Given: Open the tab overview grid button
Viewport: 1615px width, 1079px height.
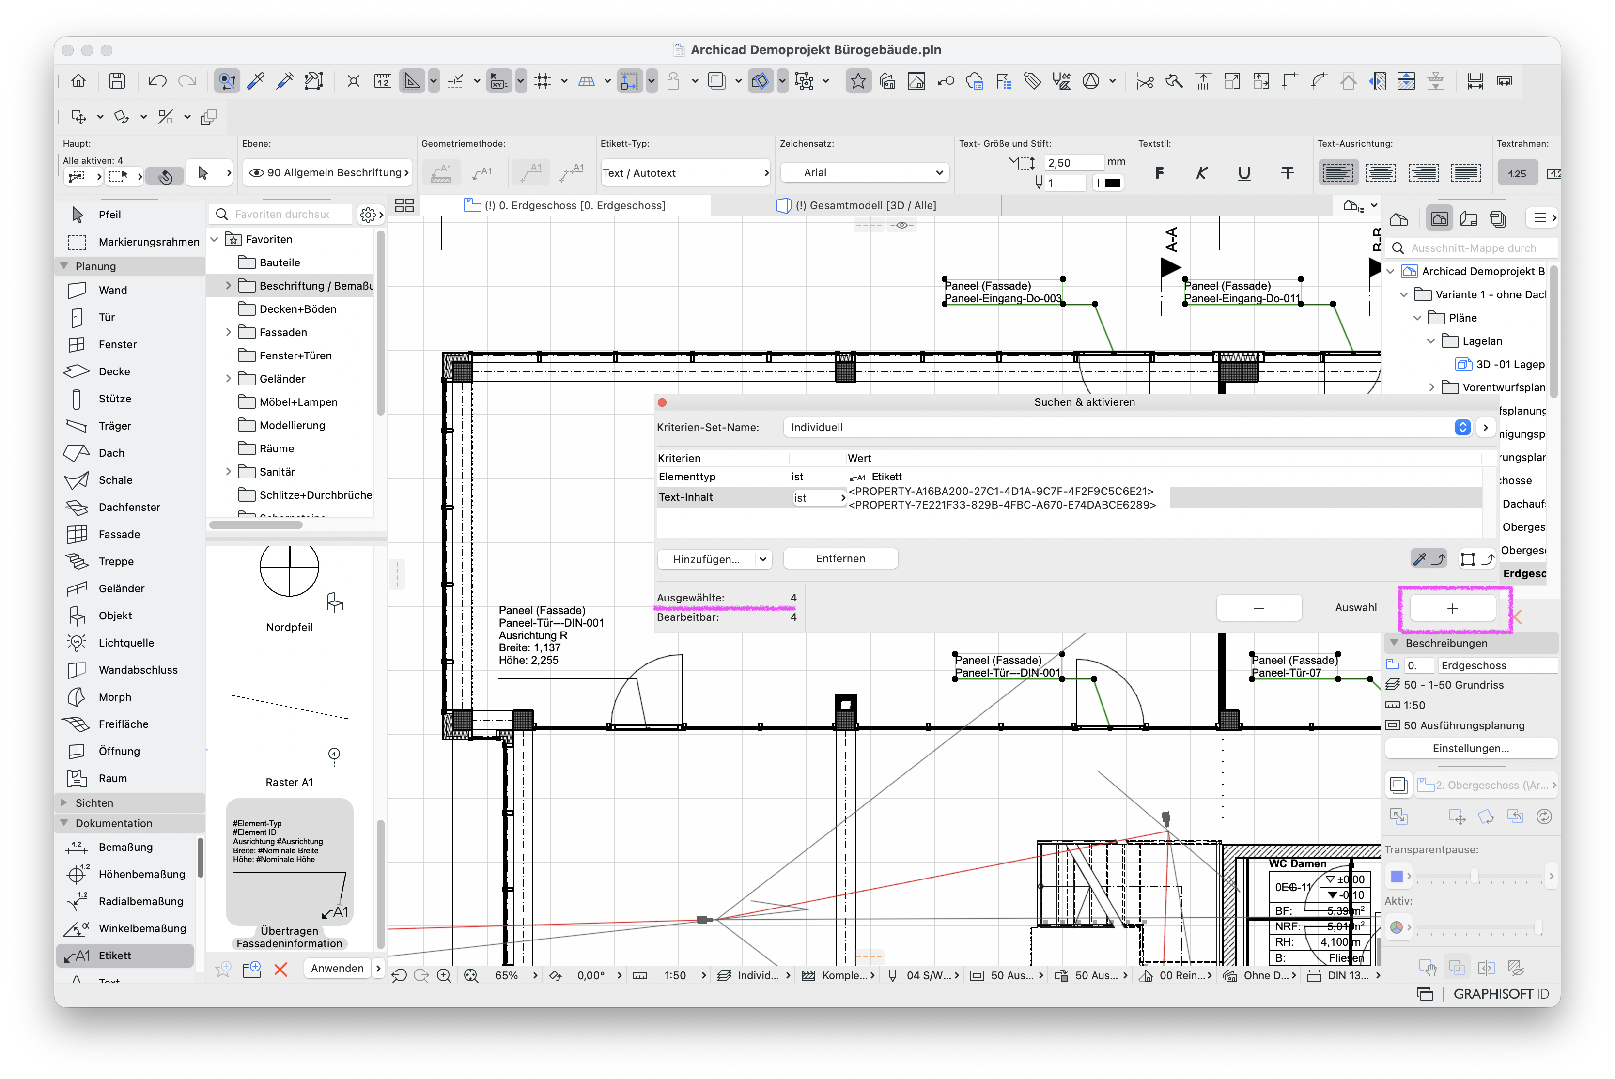Looking at the screenshot, I should click(404, 206).
